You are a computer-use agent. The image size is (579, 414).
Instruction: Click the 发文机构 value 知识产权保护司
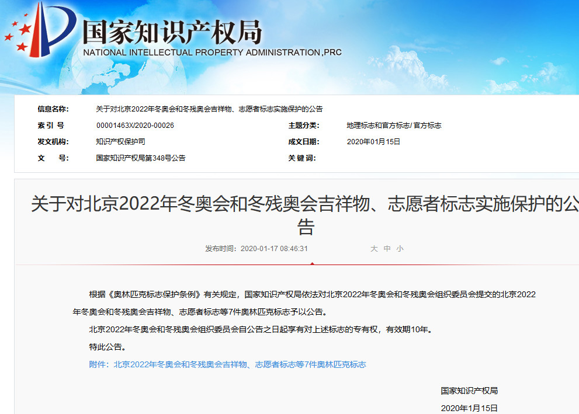tap(122, 141)
